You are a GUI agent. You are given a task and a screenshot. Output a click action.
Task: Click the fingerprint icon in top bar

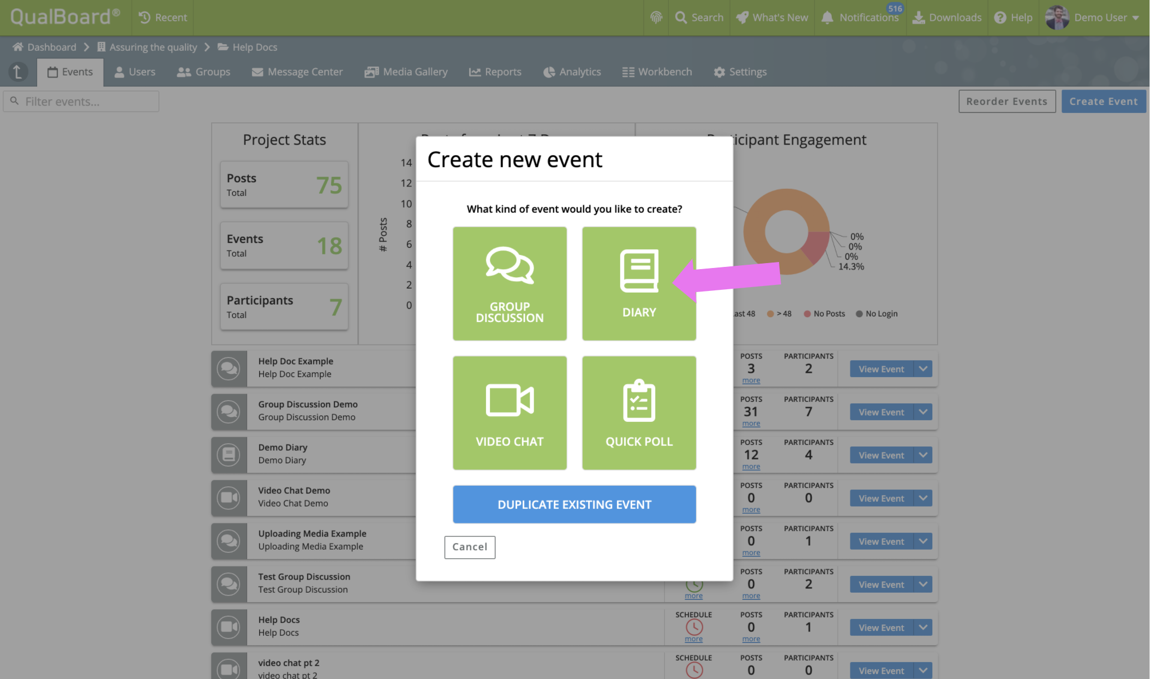tap(656, 17)
